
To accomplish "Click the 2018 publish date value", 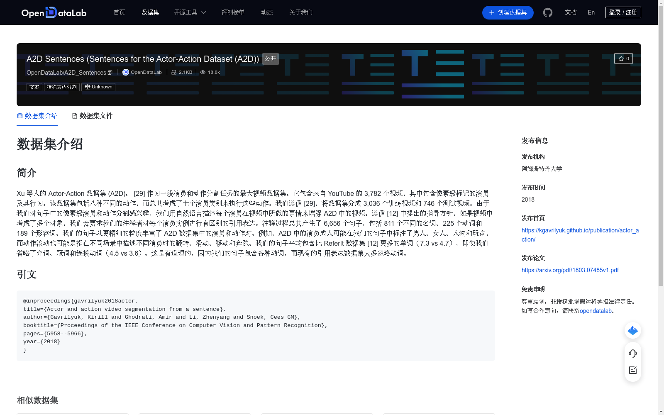I will [528, 200].
